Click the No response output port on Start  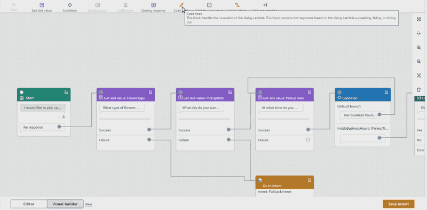pos(59,127)
